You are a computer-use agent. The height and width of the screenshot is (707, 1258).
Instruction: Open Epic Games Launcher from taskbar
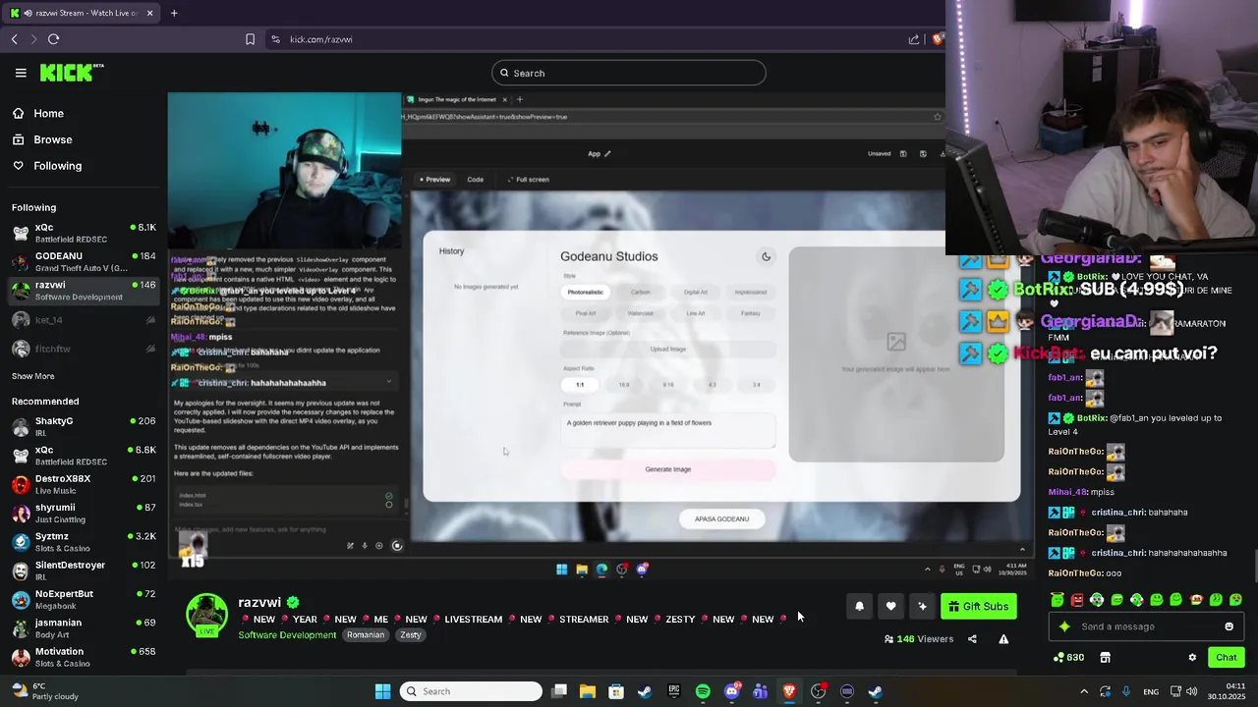[674, 691]
